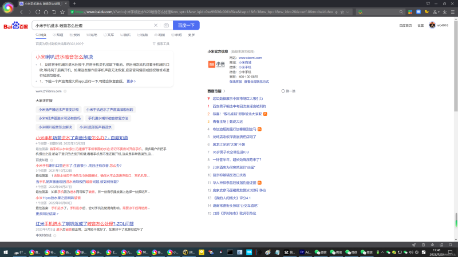This screenshot has width=458, height=257.
Task: Click the camera image-search icon
Action: point(166,26)
